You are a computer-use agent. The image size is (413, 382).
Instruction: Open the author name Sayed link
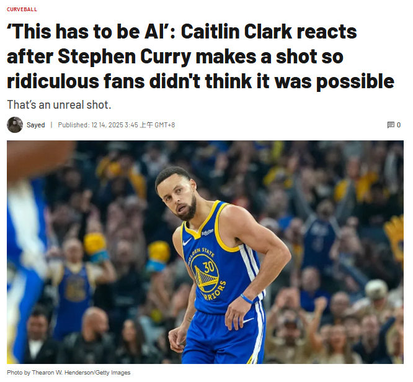point(35,125)
